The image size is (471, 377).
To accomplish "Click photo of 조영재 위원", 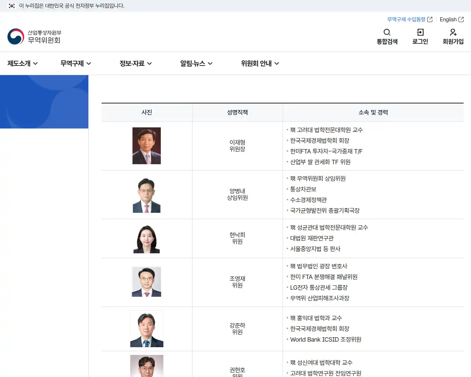I will [x=146, y=282].
